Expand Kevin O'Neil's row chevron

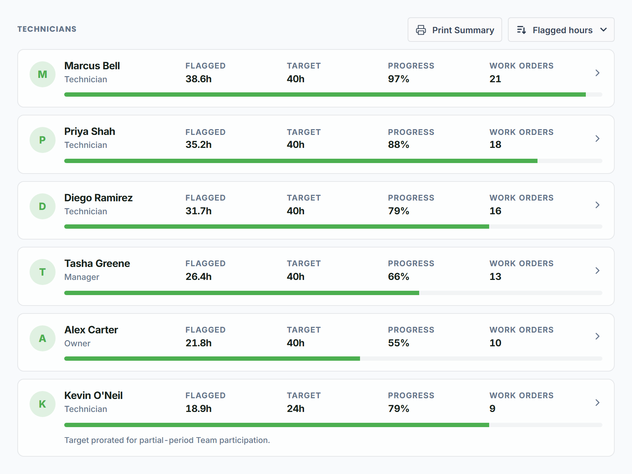tap(597, 403)
